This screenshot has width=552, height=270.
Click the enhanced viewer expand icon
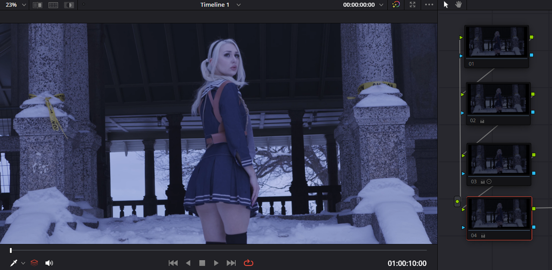412,5
